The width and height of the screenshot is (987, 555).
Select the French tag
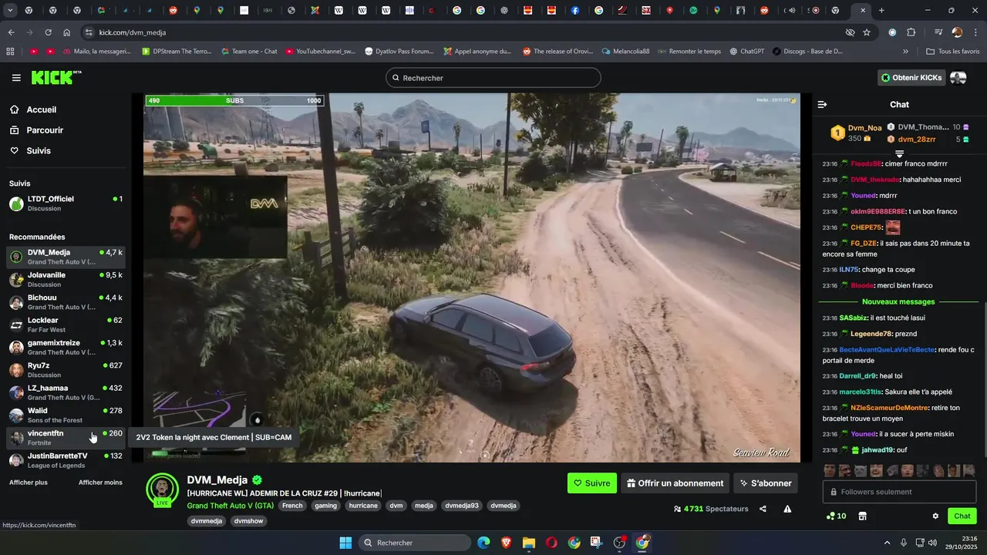pyautogui.click(x=292, y=506)
